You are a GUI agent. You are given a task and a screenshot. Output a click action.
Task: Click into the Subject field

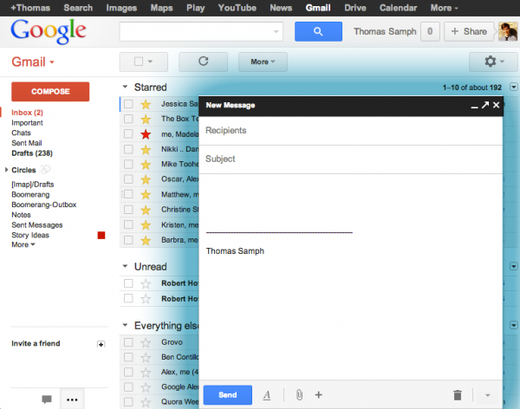[x=351, y=159]
